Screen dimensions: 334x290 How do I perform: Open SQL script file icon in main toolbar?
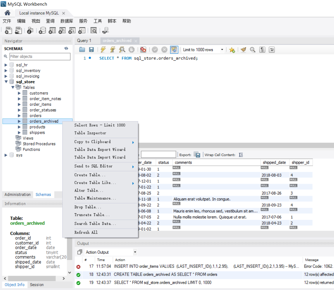click(x=18, y=30)
